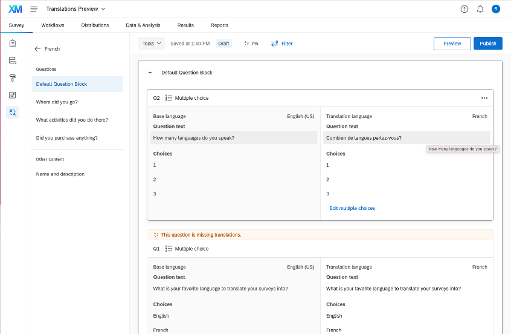511x334 pixels.
Task: Switch to the Data & Analysis tab
Action: point(143,25)
